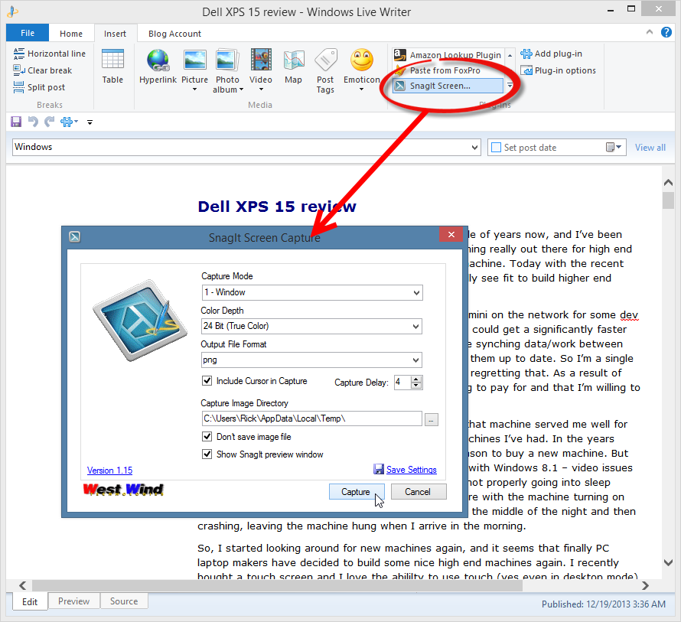This screenshot has width=681, height=622.
Task: Click the Save Settings link
Action: pyautogui.click(x=412, y=470)
